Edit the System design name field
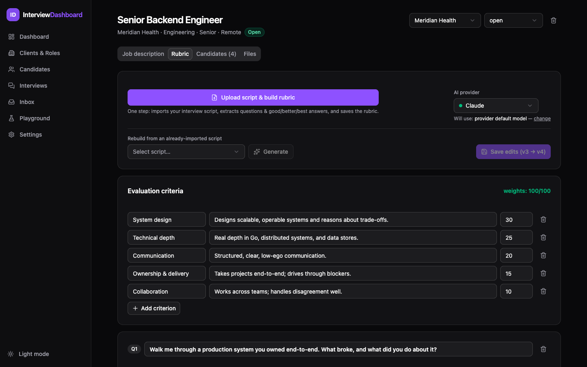Image resolution: width=587 pixels, height=367 pixels. pyautogui.click(x=167, y=219)
